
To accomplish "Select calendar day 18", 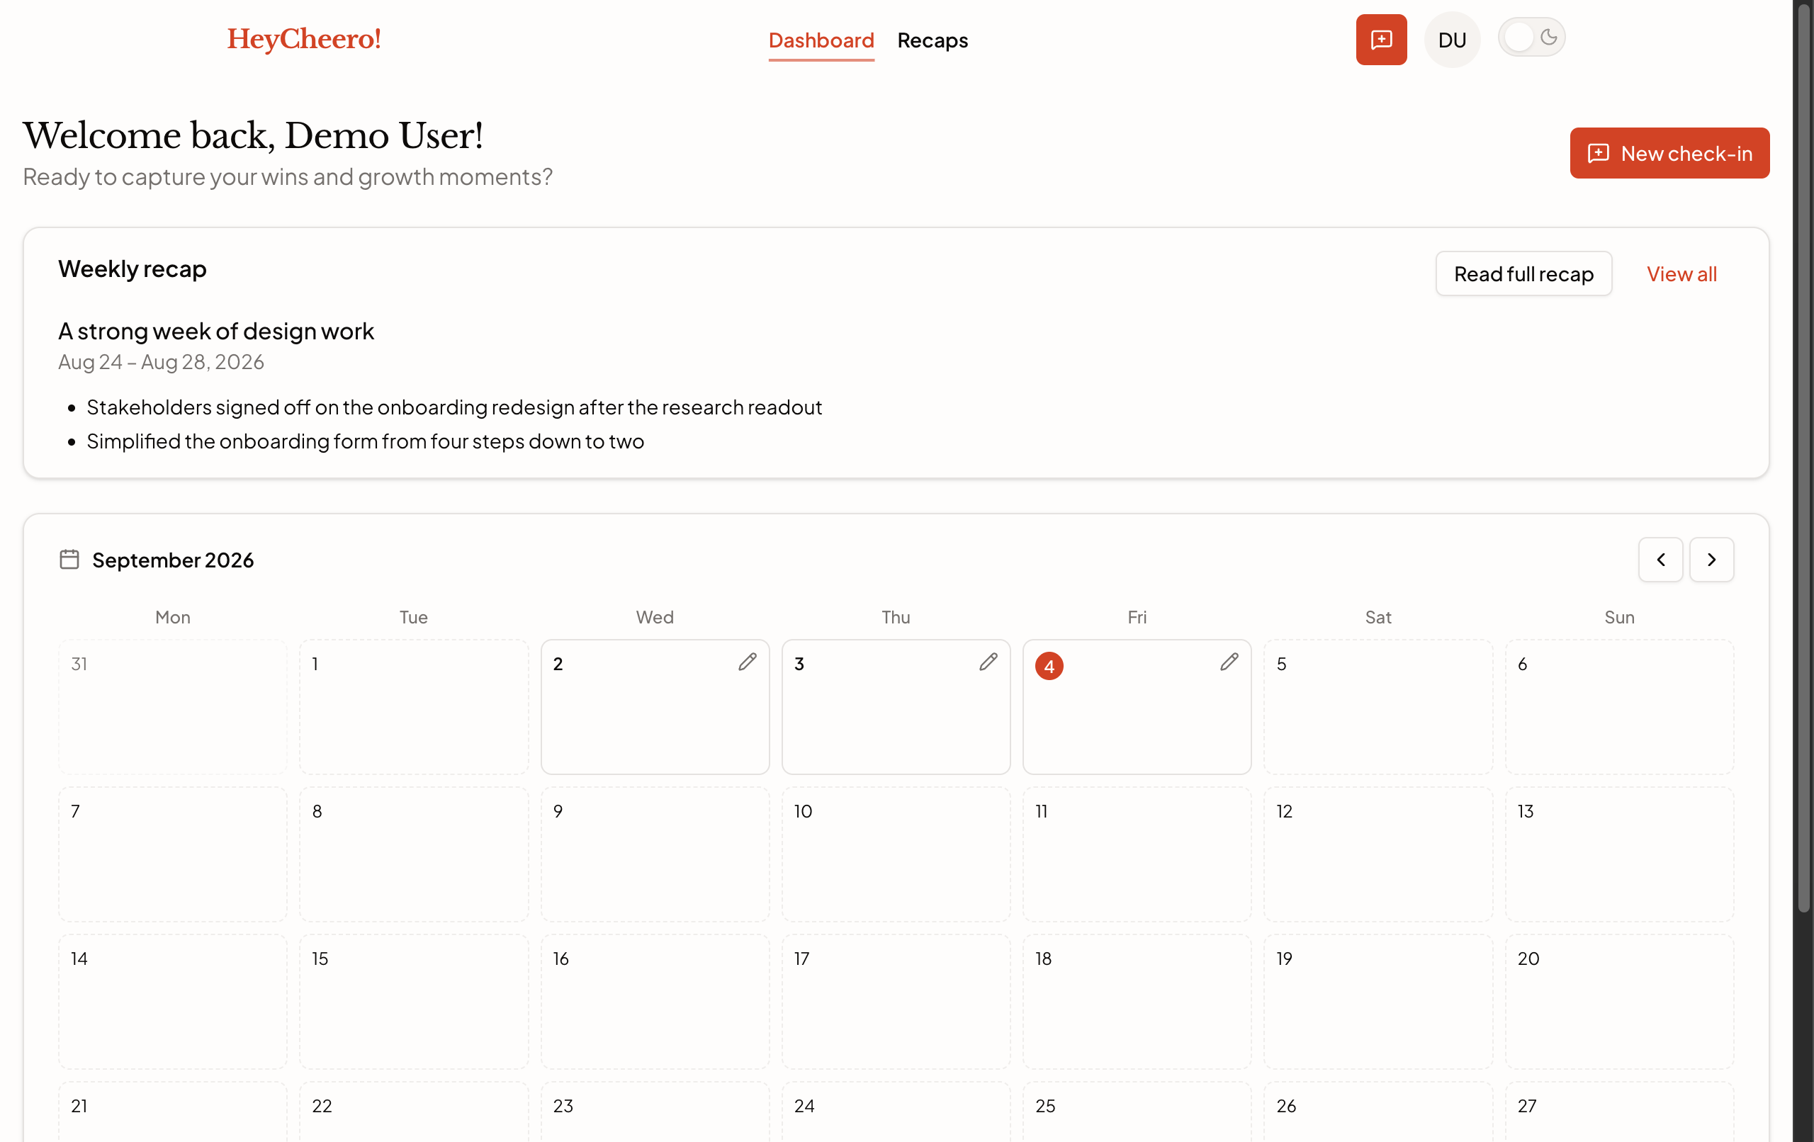I will pyautogui.click(x=1137, y=1002).
